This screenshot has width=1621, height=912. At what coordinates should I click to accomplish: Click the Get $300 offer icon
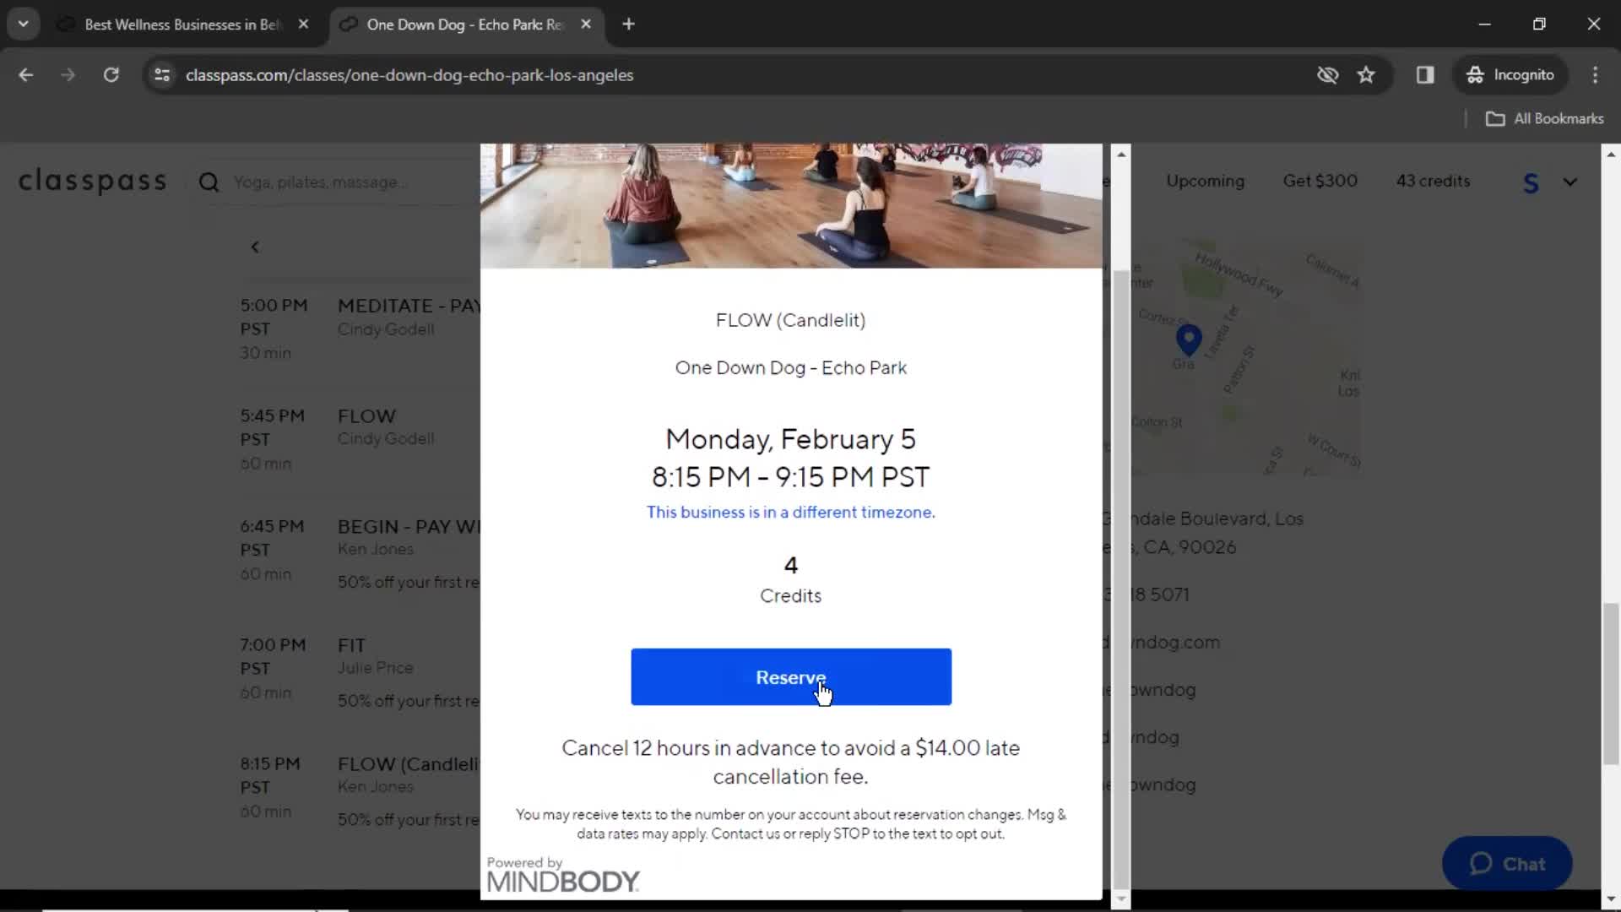pos(1320,181)
